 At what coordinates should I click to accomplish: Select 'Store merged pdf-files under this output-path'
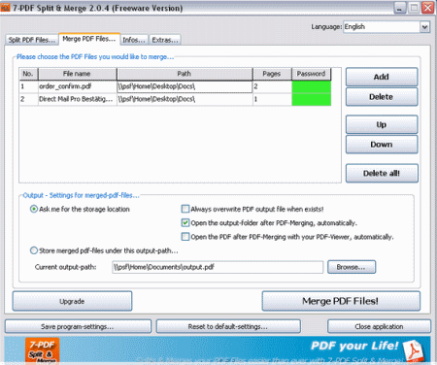click(34, 250)
